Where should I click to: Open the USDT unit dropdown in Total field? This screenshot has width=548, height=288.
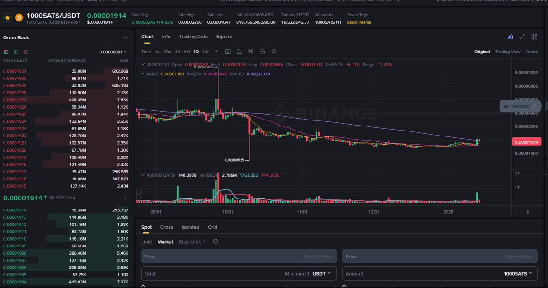pos(321,274)
